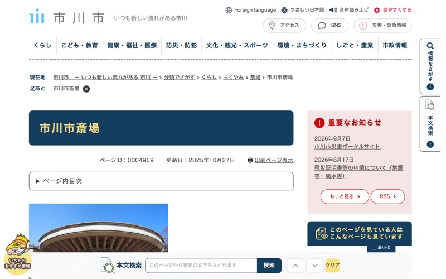Click もっと見る button
This screenshot has width=446, height=279.
click(x=345, y=196)
